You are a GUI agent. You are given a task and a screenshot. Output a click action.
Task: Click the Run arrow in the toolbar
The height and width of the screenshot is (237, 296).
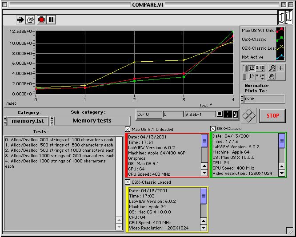(x=21, y=20)
